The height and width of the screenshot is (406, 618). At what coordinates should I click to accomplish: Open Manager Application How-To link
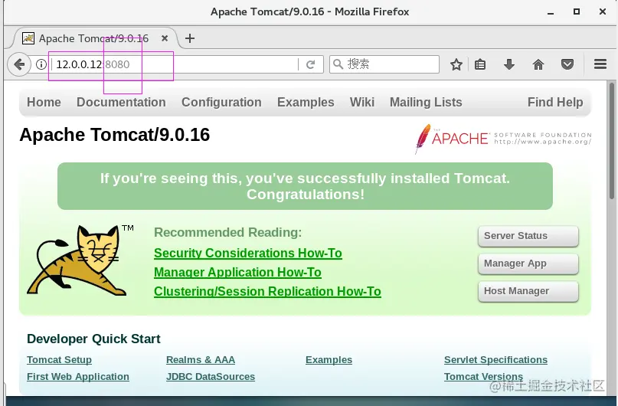tap(237, 273)
